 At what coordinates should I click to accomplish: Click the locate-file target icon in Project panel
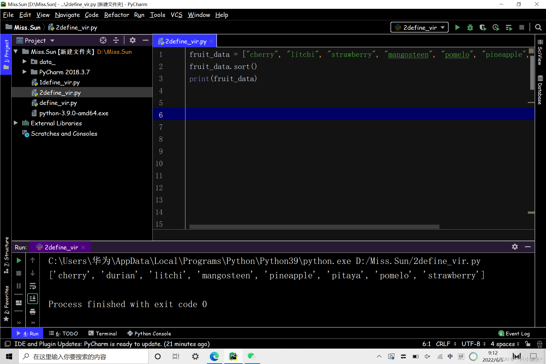(x=103, y=40)
